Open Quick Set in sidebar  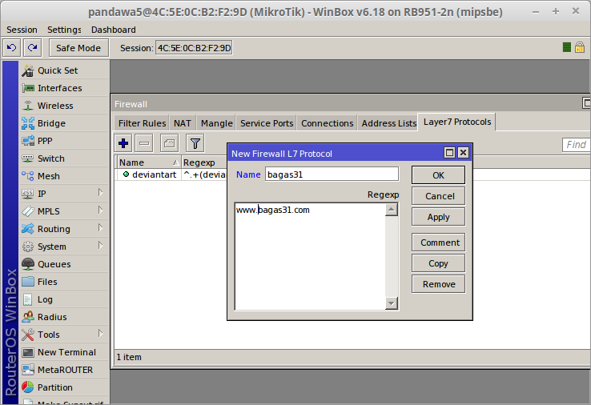tap(64, 70)
